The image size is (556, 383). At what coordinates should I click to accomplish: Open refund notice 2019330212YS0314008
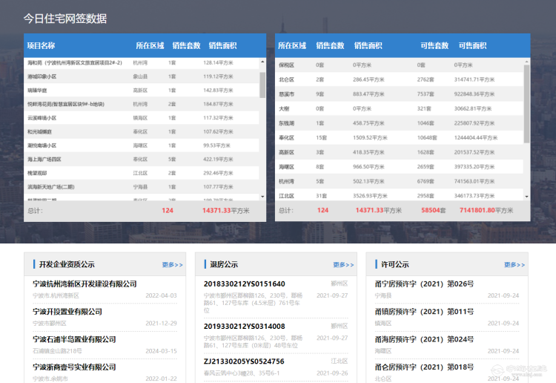click(x=244, y=326)
